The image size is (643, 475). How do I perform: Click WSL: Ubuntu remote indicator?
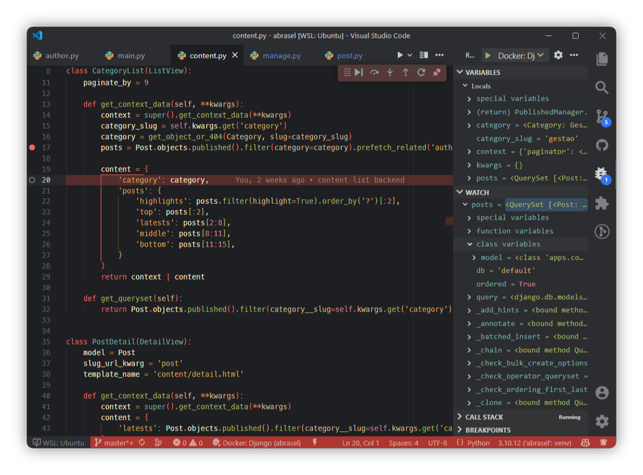59,443
